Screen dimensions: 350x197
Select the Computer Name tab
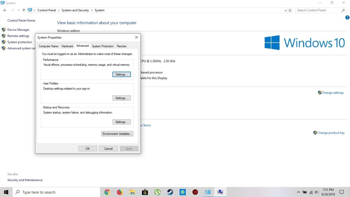click(49, 46)
